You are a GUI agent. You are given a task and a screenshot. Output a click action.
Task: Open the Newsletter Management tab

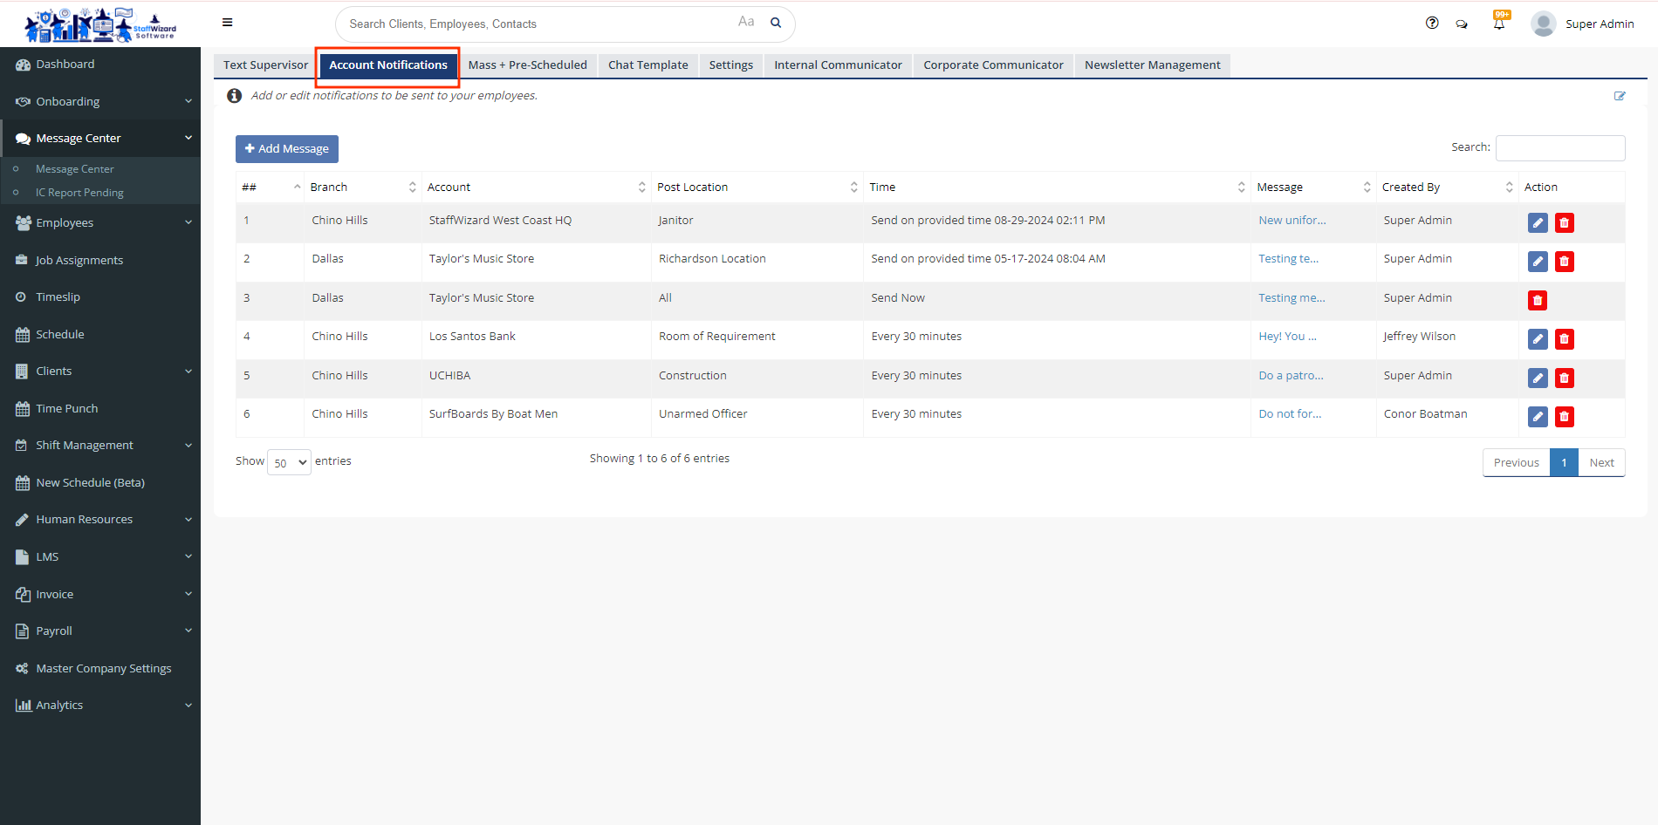[x=1152, y=65]
